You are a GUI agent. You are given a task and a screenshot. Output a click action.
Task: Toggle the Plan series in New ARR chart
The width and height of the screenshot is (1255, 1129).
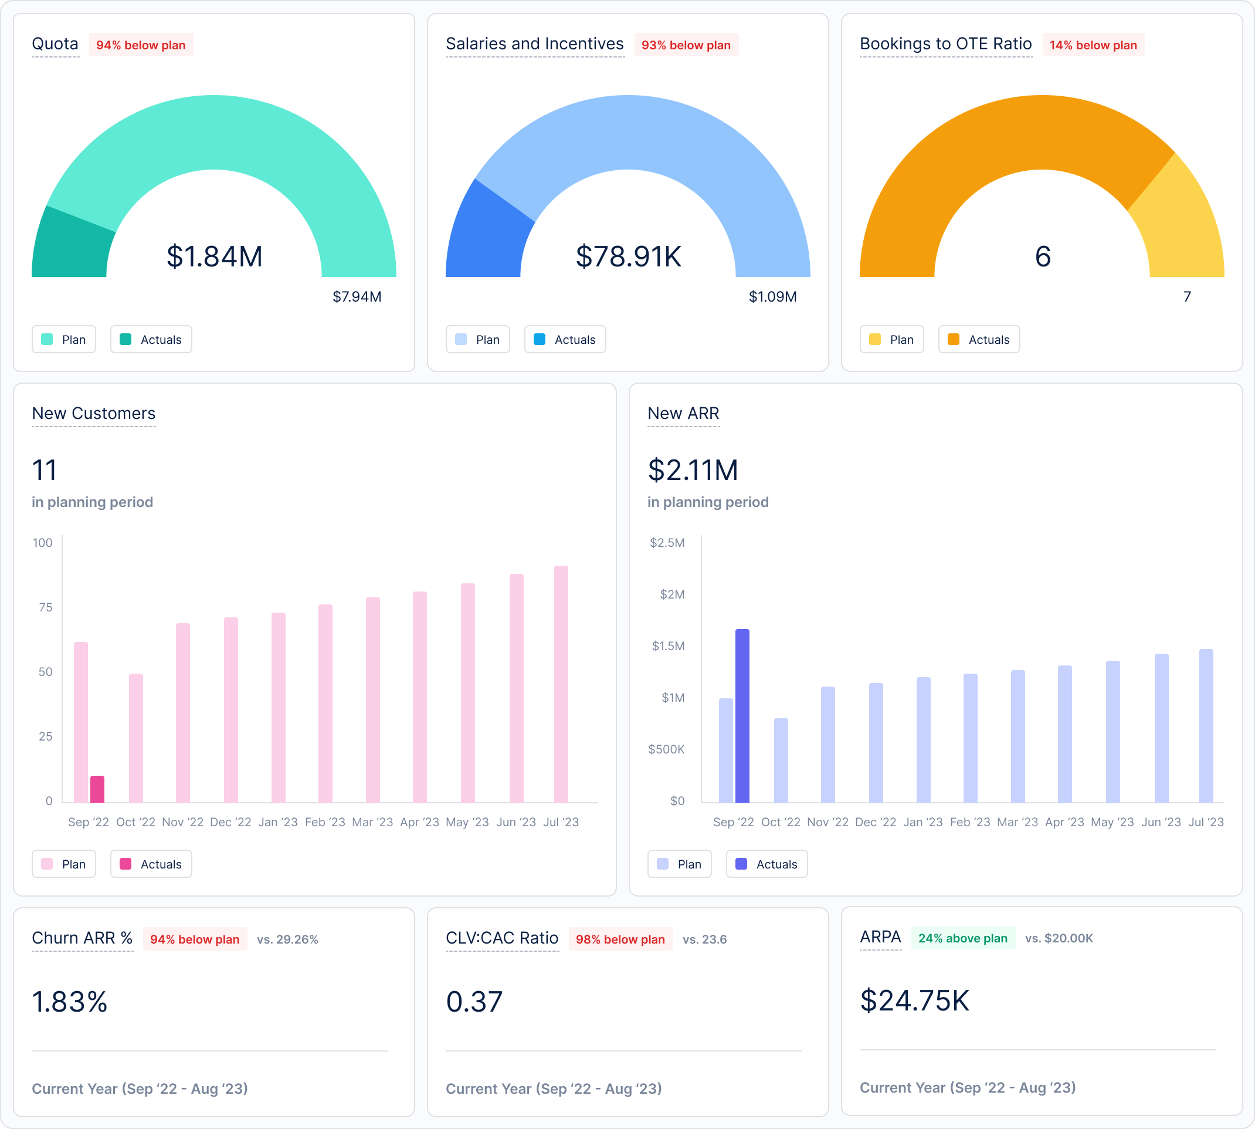680,864
